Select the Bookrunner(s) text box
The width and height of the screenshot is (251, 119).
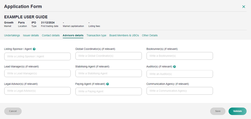click(180, 56)
